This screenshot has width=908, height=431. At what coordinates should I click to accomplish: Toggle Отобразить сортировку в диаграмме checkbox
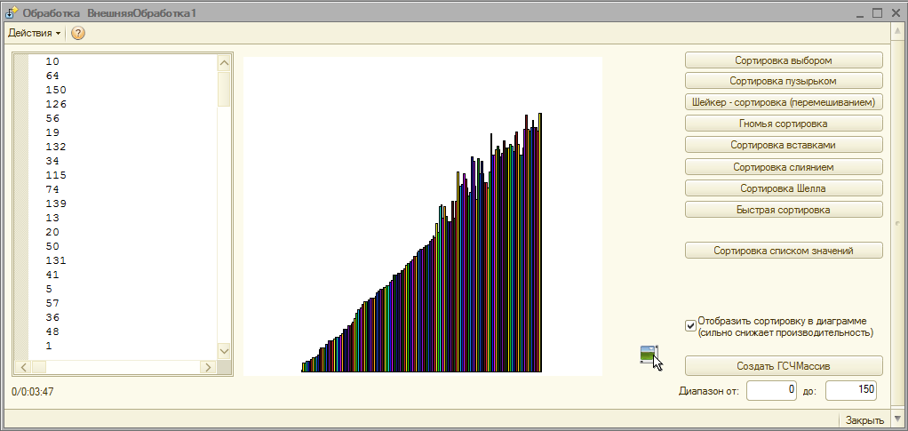pyautogui.click(x=690, y=325)
